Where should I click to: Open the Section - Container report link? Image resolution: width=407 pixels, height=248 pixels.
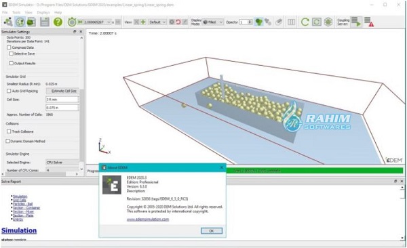point(26,208)
